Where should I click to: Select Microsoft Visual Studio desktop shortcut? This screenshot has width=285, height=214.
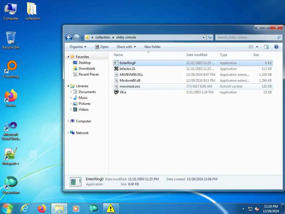click(x=11, y=131)
